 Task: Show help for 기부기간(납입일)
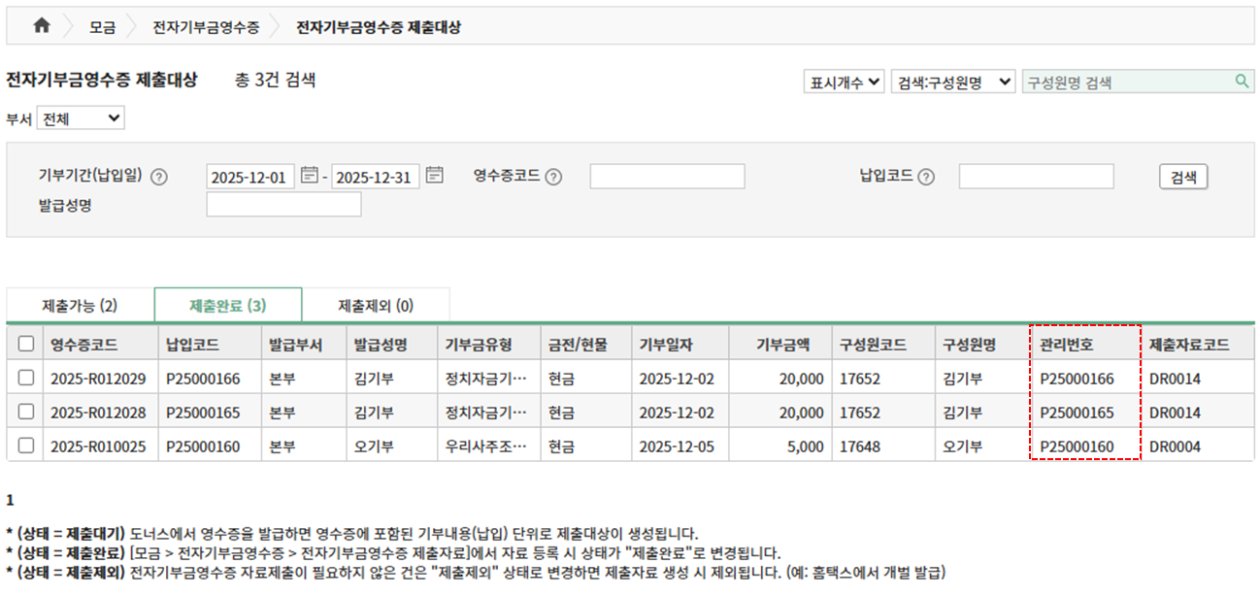(x=160, y=177)
